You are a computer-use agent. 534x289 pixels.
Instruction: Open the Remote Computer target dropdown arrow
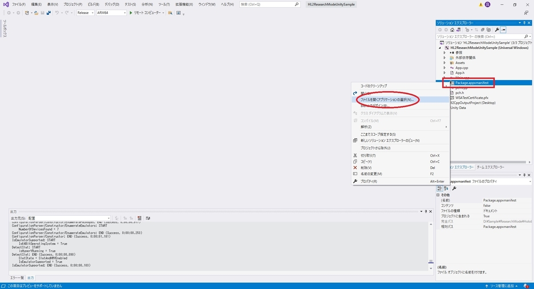[163, 13]
